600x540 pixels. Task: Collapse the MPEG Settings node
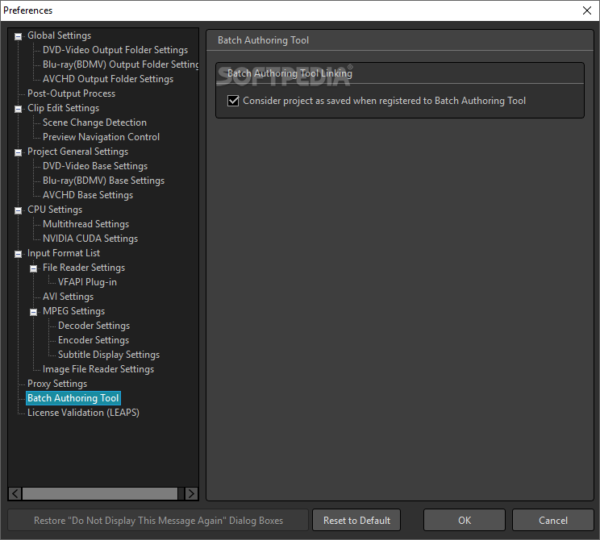(x=33, y=313)
